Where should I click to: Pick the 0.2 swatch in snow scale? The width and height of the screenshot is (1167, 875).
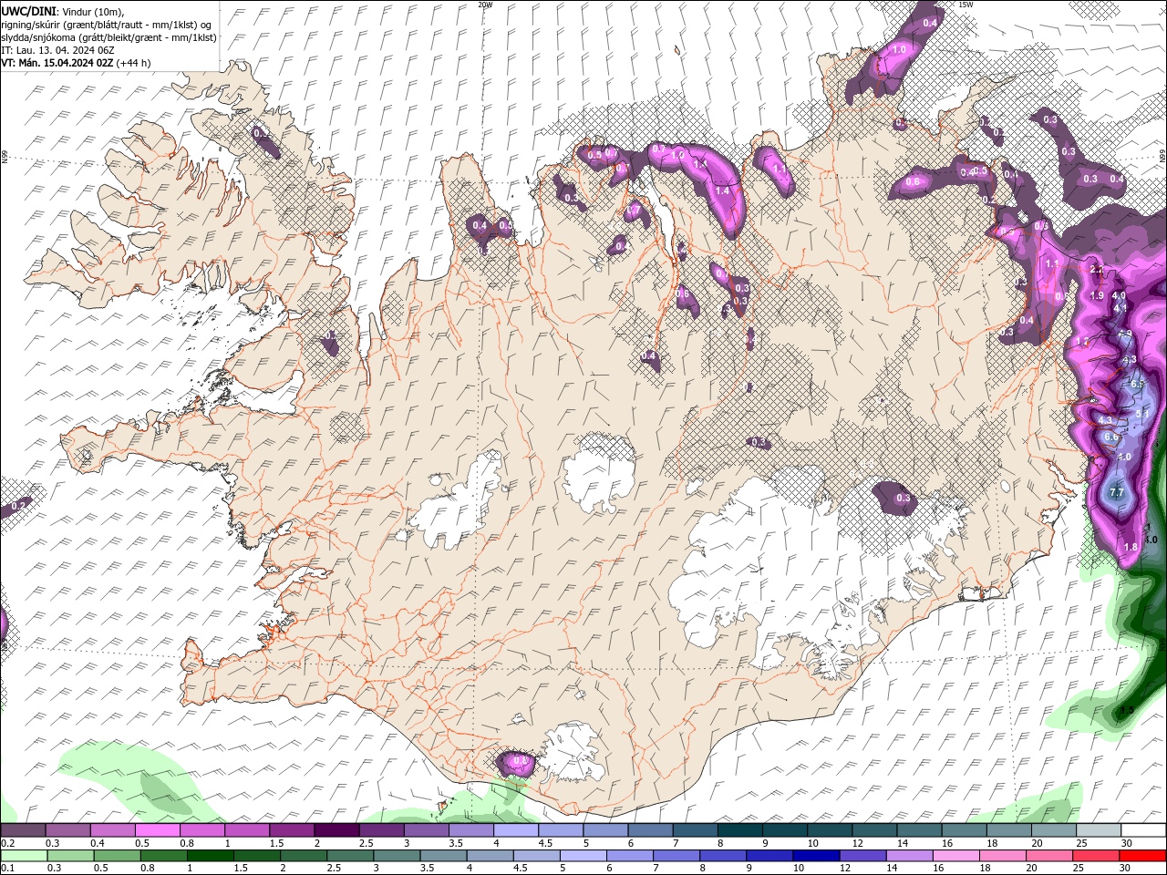pos(23,830)
